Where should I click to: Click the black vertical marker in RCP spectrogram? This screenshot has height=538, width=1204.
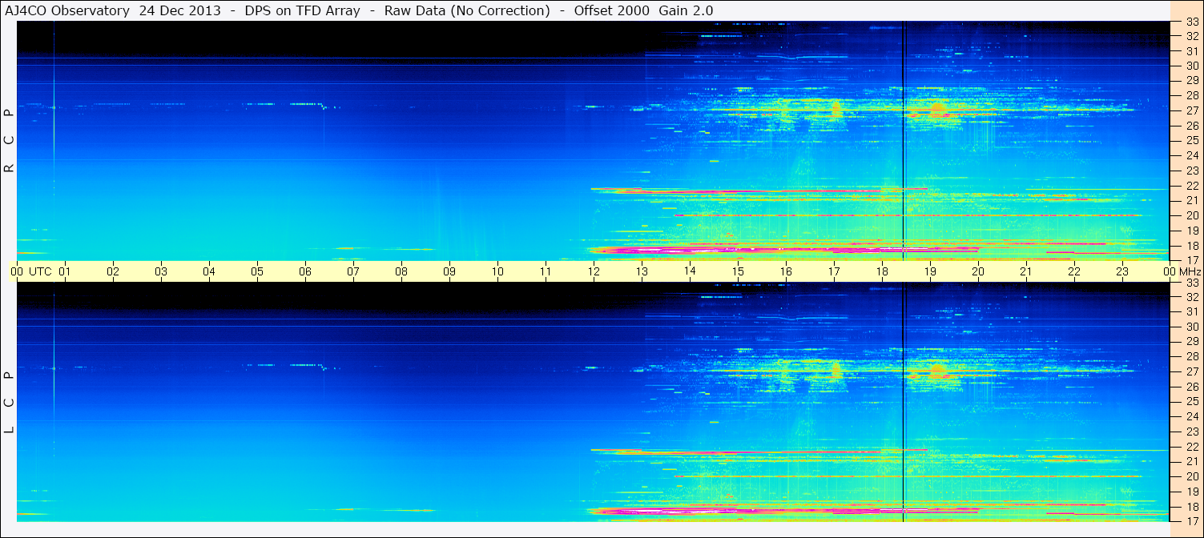point(903,141)
